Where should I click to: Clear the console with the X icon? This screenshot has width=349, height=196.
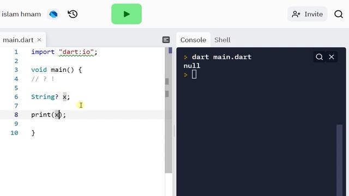point(332,57)
